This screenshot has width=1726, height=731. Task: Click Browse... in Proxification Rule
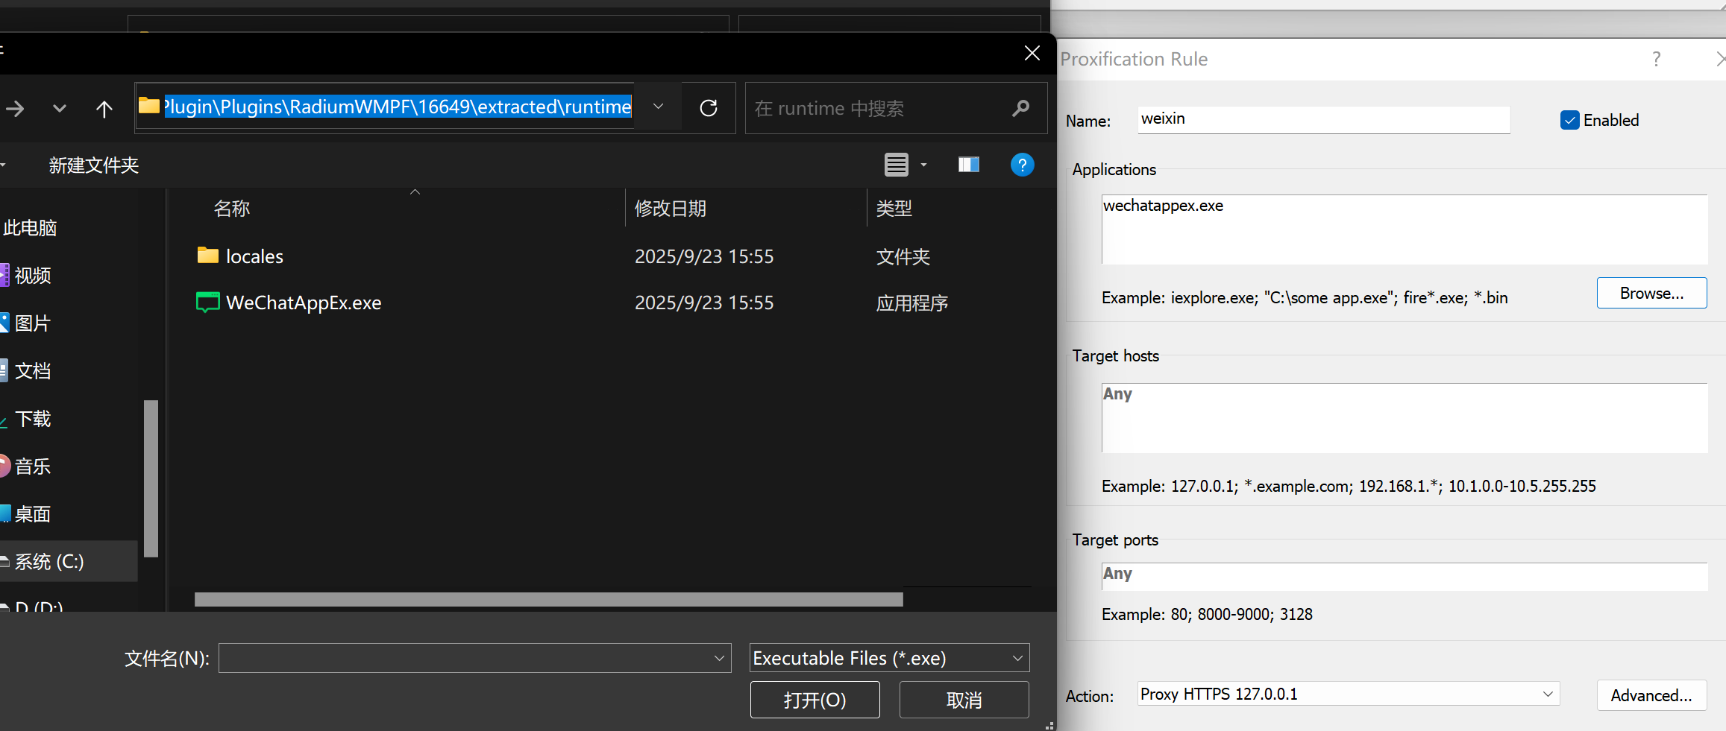pos(1651,294)
